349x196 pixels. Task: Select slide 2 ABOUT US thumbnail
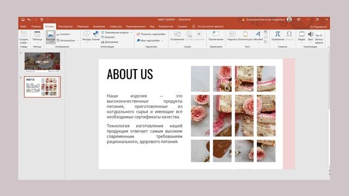43,87
